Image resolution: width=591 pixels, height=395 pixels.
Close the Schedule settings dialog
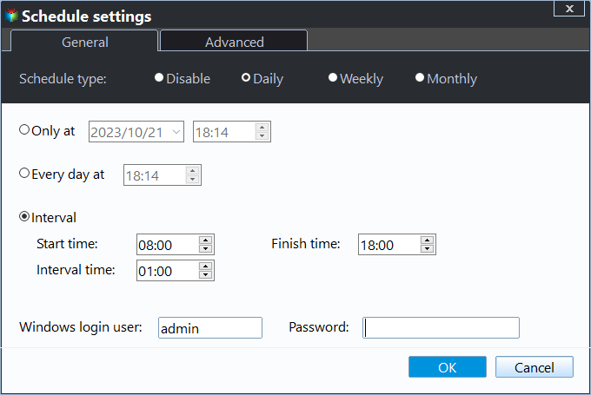570,9
